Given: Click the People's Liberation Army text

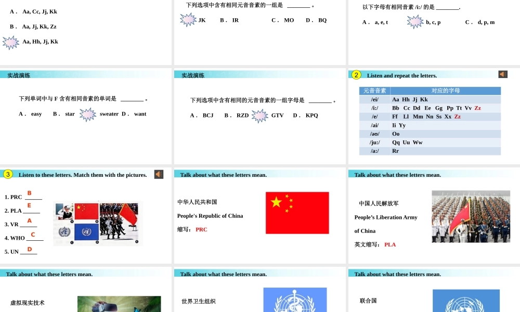Looking at the screenshot, I should pyautogui.click(x=386, y=217).
